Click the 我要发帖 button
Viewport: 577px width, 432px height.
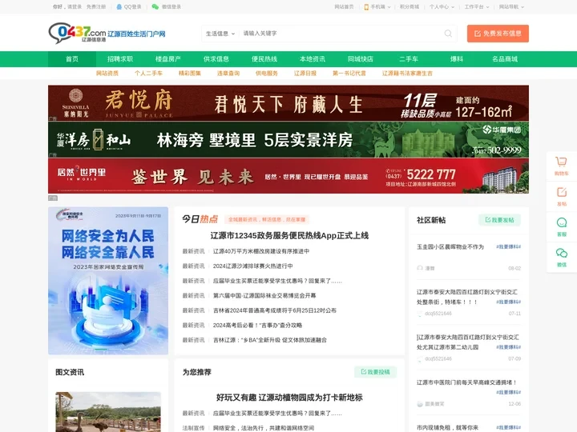[x=499, y=220]
